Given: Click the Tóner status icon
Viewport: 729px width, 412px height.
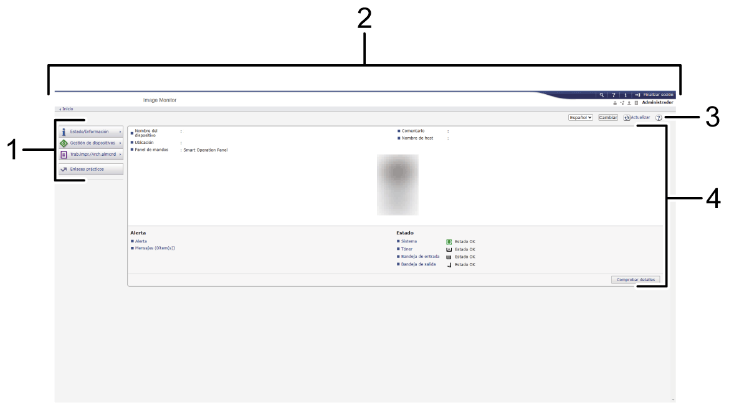Looking at the screenshot, I should coord(449,249).
